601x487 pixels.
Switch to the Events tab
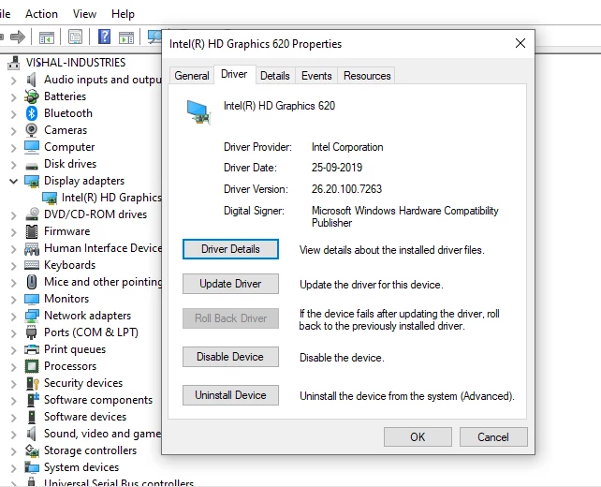coord(316,76)
